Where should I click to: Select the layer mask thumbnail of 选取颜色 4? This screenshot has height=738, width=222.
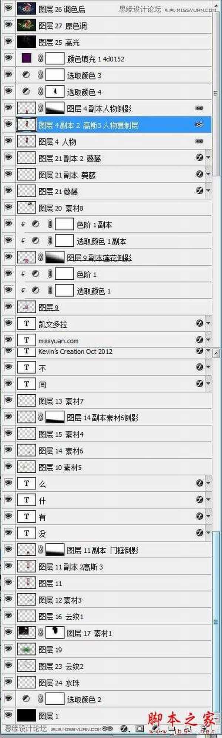click(54, 91)
